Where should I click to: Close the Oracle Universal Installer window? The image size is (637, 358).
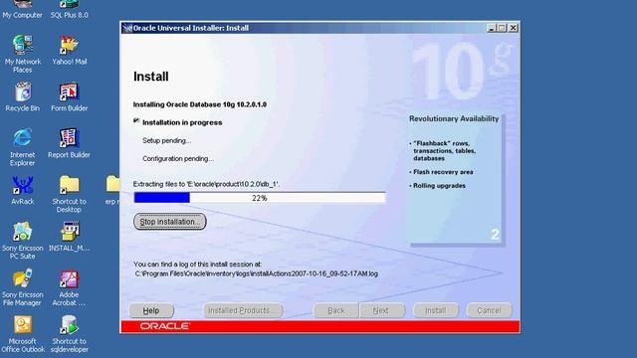514,28
